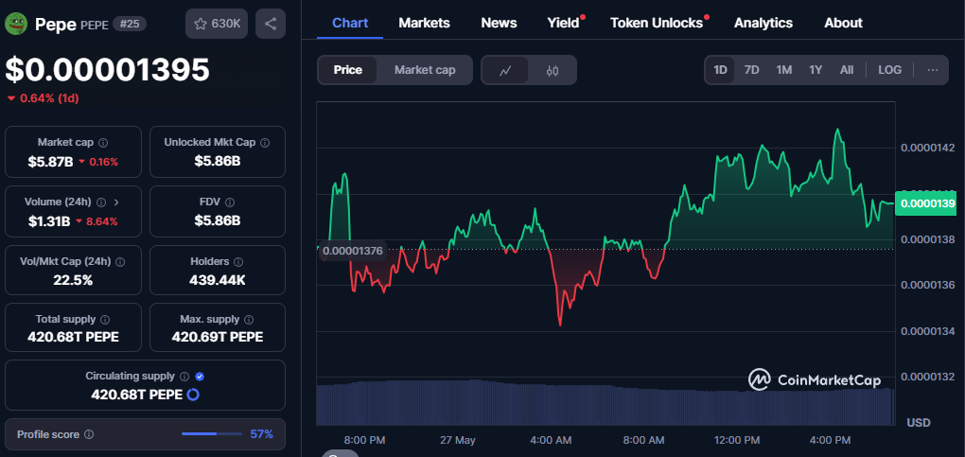Click the 0.64% (1d) change text

[x=49, y=98]
